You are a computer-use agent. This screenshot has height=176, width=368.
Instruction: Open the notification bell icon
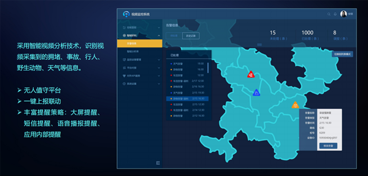click(335, 14)
